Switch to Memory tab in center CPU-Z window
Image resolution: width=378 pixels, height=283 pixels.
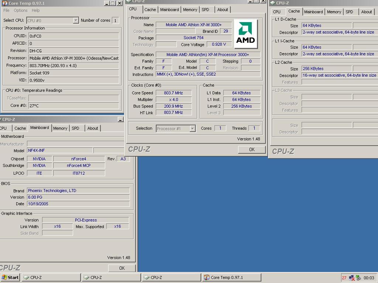[x=190, y=10]
